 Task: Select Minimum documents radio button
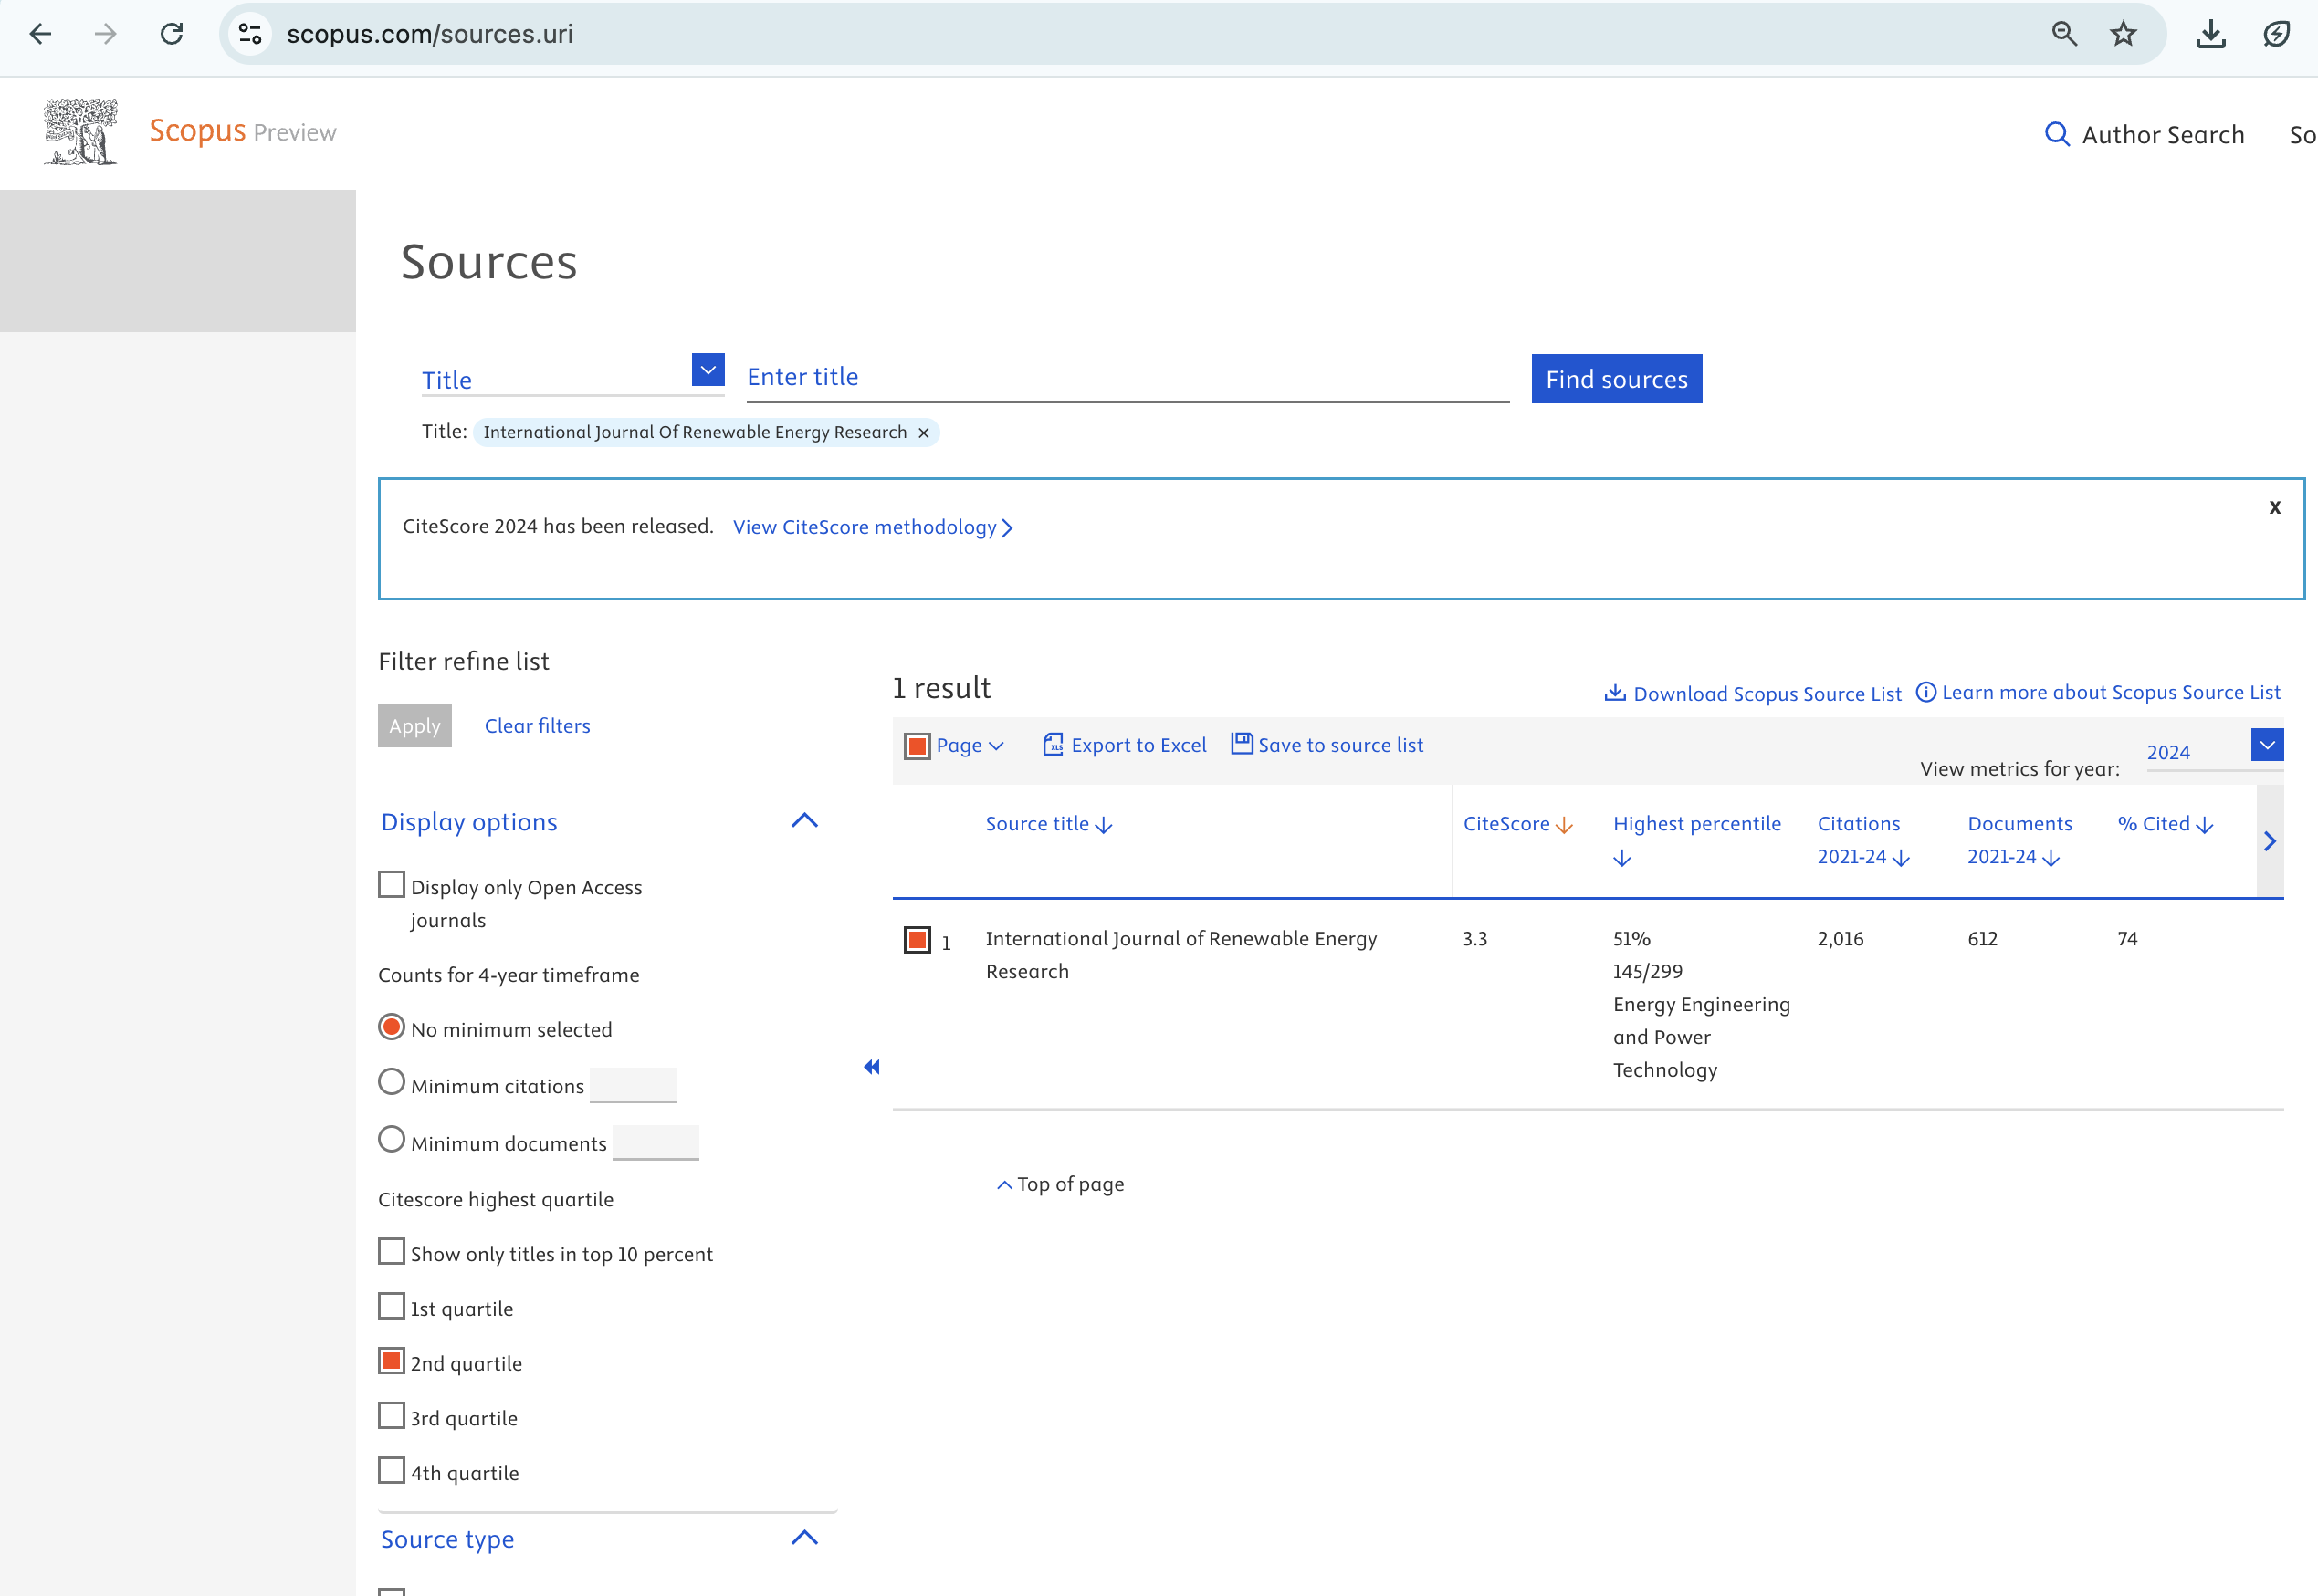point(391,1140)
